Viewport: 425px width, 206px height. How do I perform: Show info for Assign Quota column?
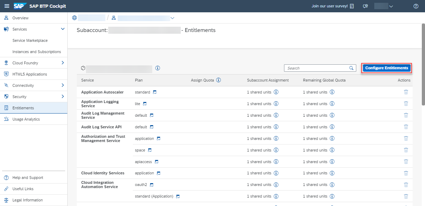pos(218,80)
